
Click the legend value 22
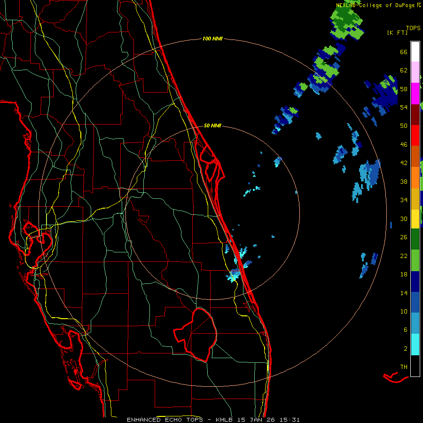click(x=404, y=256)
